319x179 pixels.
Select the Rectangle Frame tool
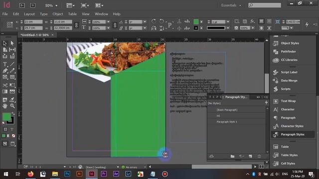[x=4, y=77]
